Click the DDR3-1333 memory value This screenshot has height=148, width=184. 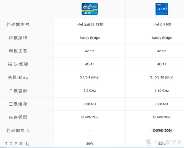[x=90, y=117]
